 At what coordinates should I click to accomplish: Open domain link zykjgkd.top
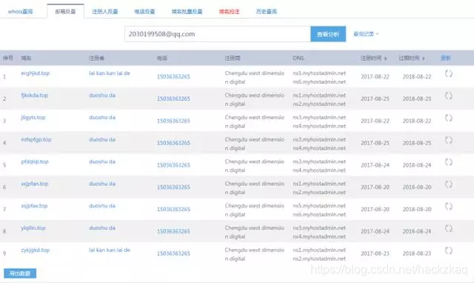click(x=35, y=250)
